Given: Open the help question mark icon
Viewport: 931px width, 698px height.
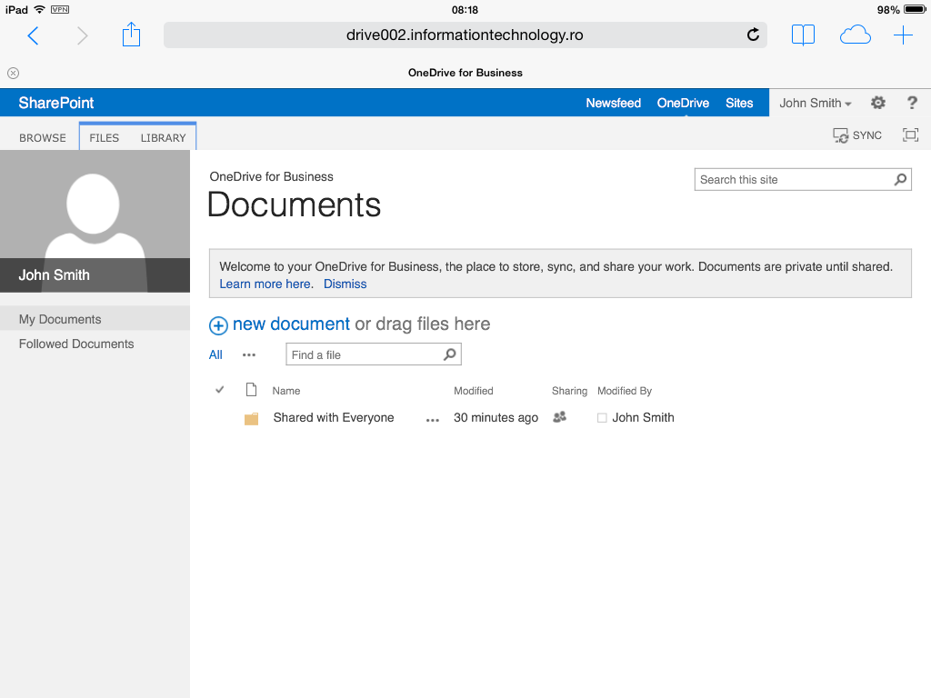Looking at the screenshot, I should 912,103.
